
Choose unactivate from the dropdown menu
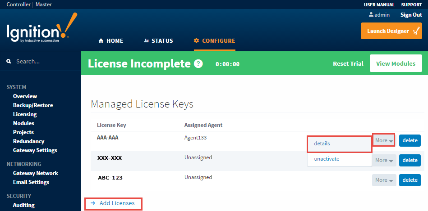[x=327, y=159]
